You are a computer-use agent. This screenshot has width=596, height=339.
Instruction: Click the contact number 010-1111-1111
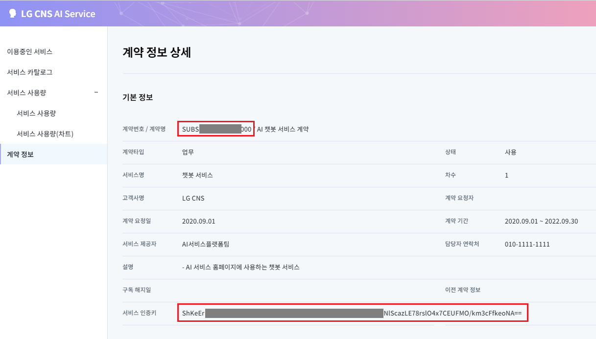[x=527, y=244]
